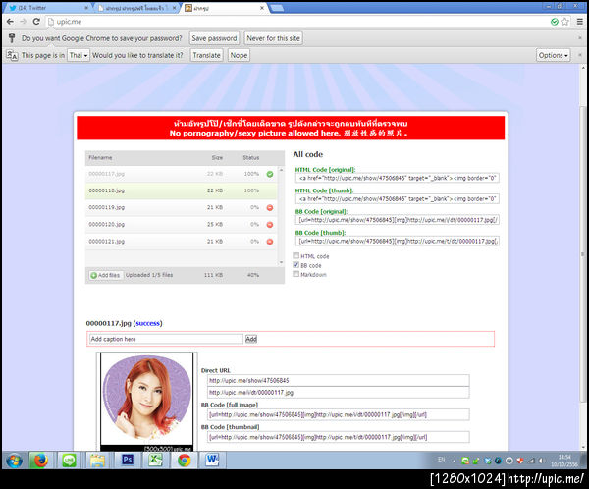
Task: Switch to the second browser tab
Action: click(134, 8)
